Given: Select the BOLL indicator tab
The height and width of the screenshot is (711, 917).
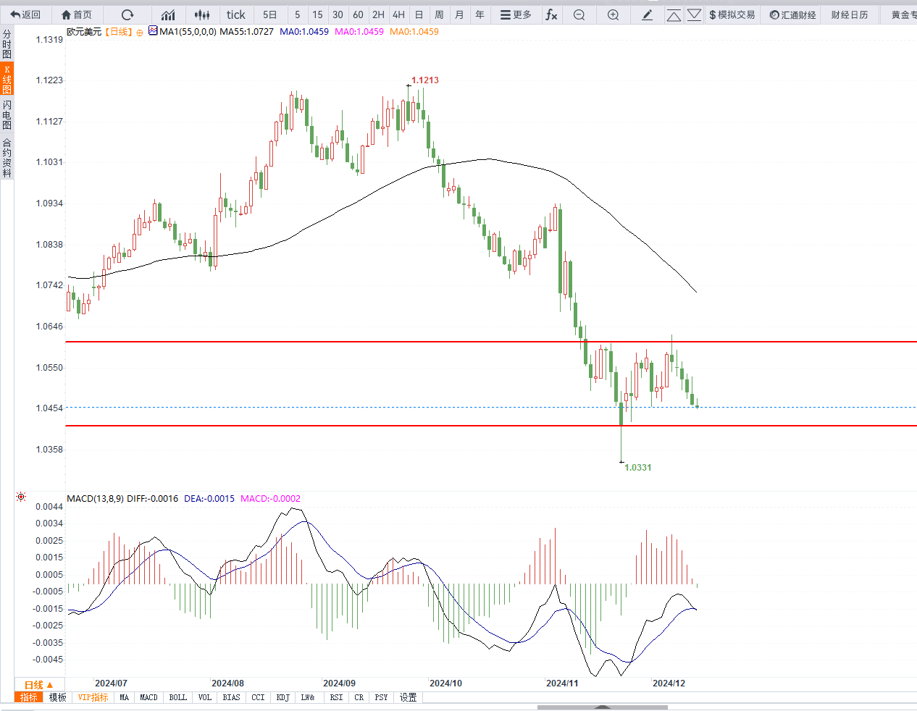Looking at the screenshot, I should (177, 697).
